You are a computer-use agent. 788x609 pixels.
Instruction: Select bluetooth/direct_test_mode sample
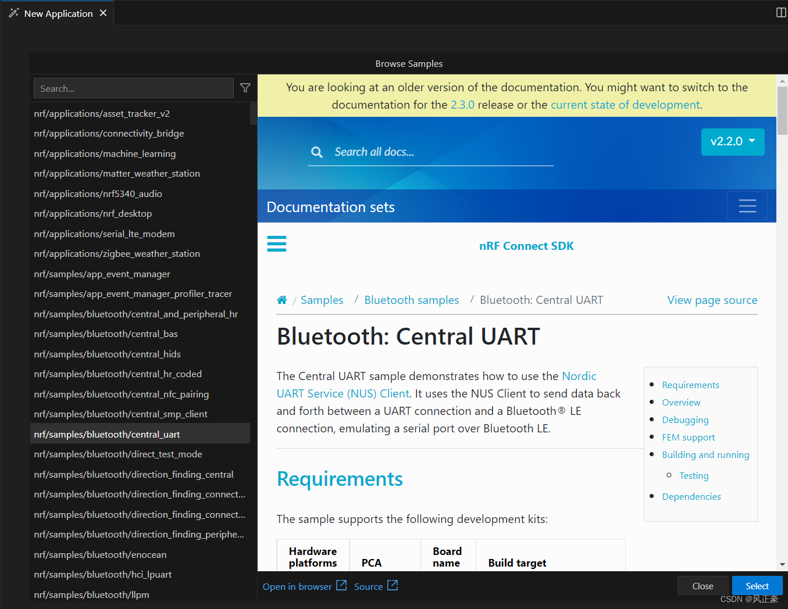click(140, 454)
